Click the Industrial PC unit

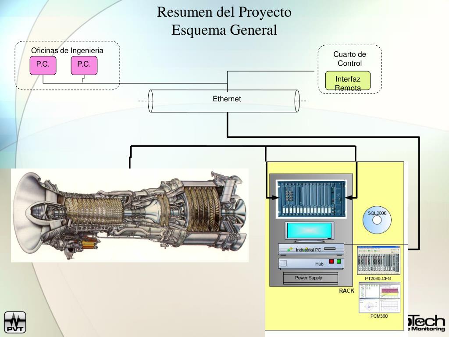point(311,249)
